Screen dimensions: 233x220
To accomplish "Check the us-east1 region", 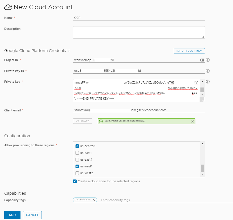I will [x=77, y=153].
